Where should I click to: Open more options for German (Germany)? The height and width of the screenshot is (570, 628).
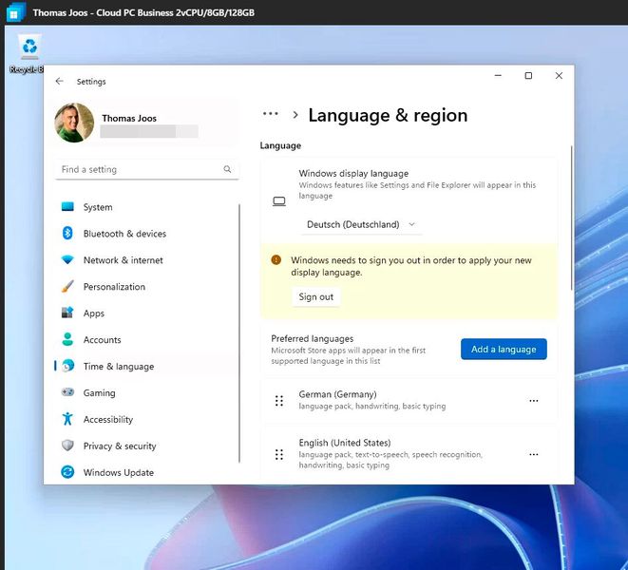coord(534,401)
